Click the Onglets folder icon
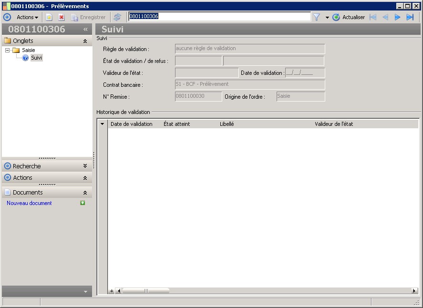Screen dimensions: 423x308 (x=8, y=41)
